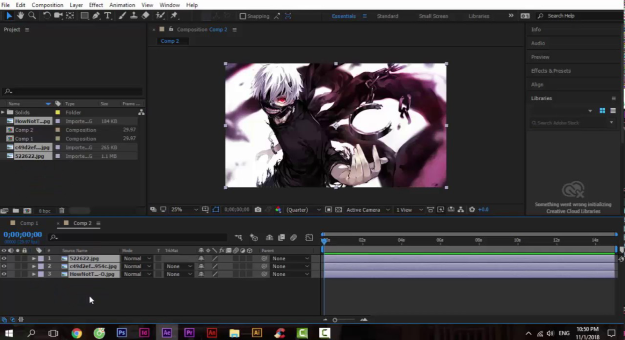The image size is (625, 340).
Task: Toggle grid view in Libraries panel
Action: pyautogui.click(x=602, y=111)
